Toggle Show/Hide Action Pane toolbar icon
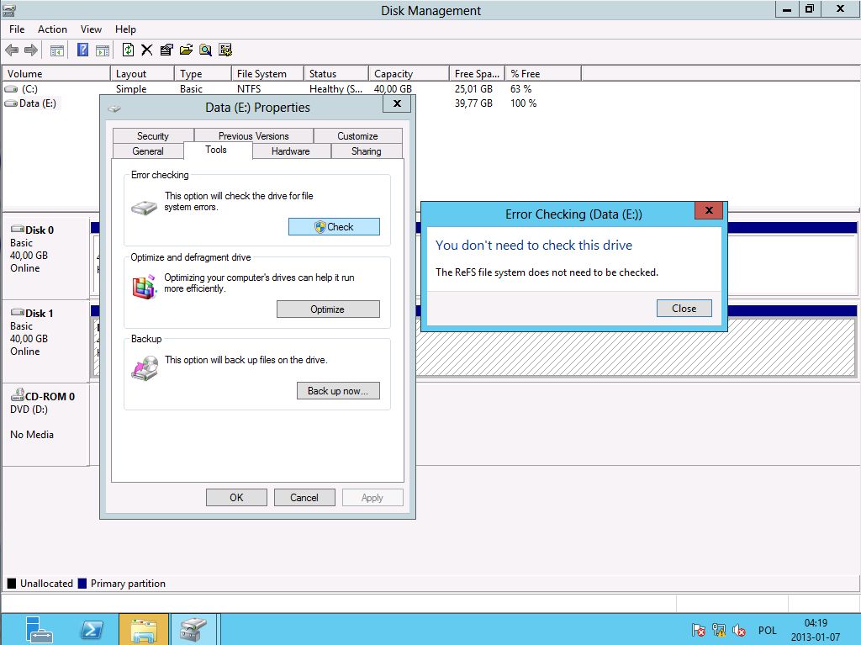The height and width of the screenshot is (645, 861). [x=103, y=50]
